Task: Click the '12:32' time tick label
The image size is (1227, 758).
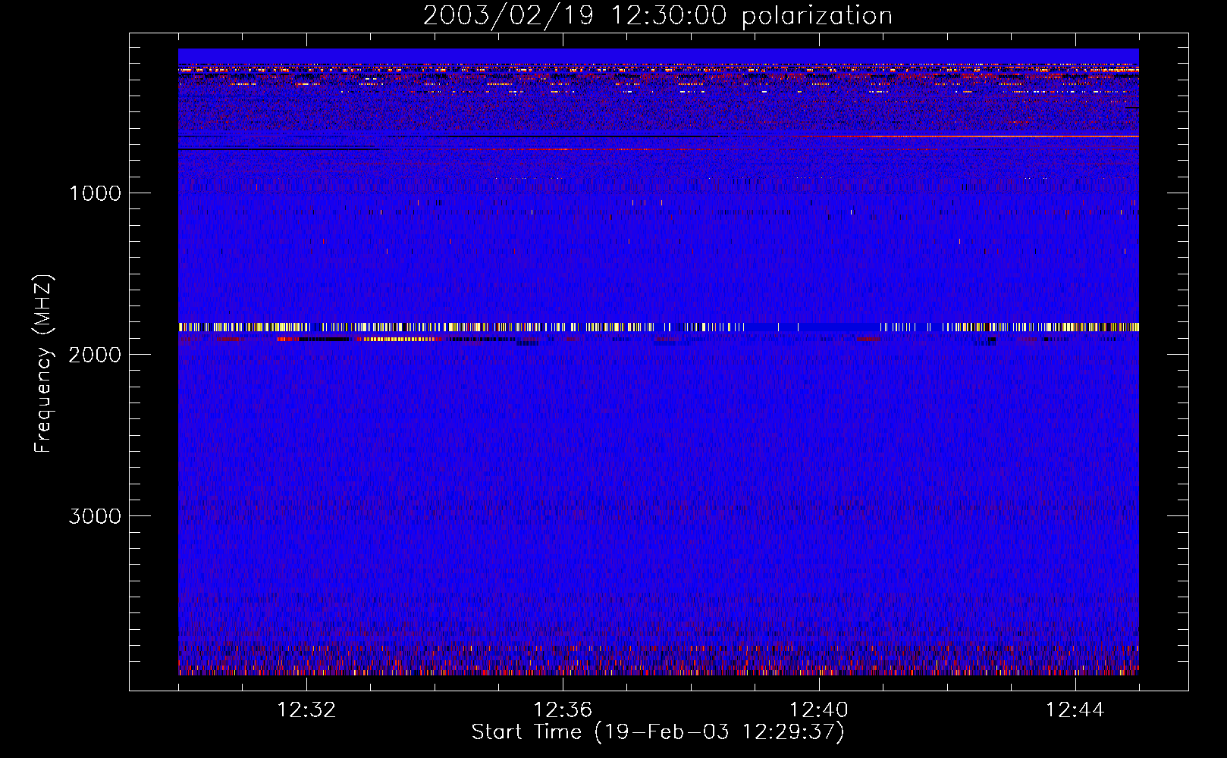Action: click(306, 710)
